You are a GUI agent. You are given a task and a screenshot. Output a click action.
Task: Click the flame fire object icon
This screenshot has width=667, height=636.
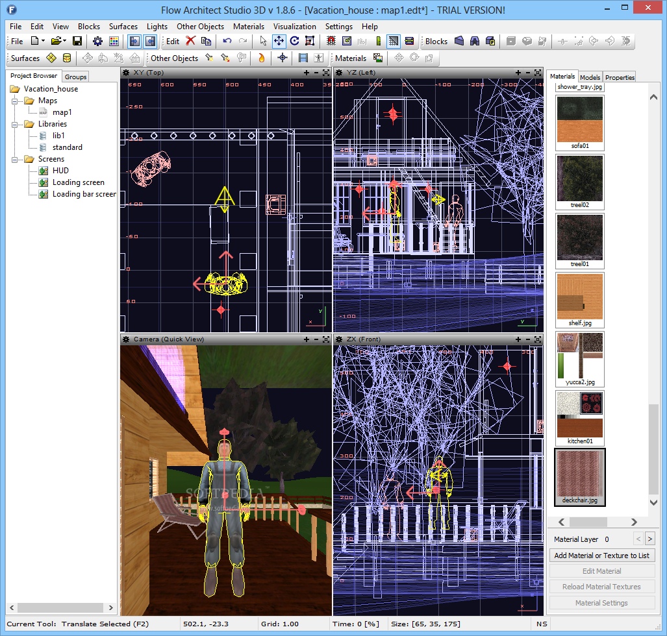[x=262, y=58]
